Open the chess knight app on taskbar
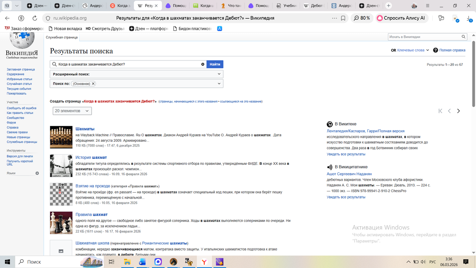The image size is (476, 268). coord(173,262)
